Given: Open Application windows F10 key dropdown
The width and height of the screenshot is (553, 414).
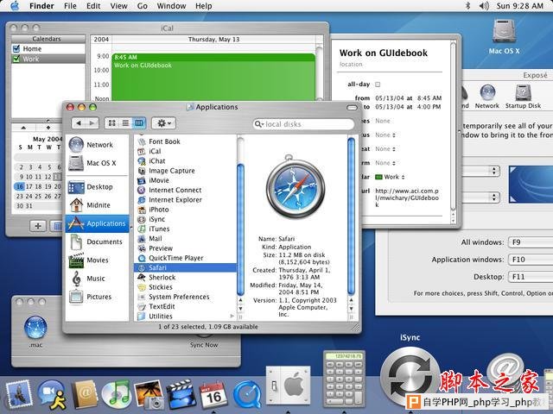Looking at the screenshot, I should coord(531,260).
